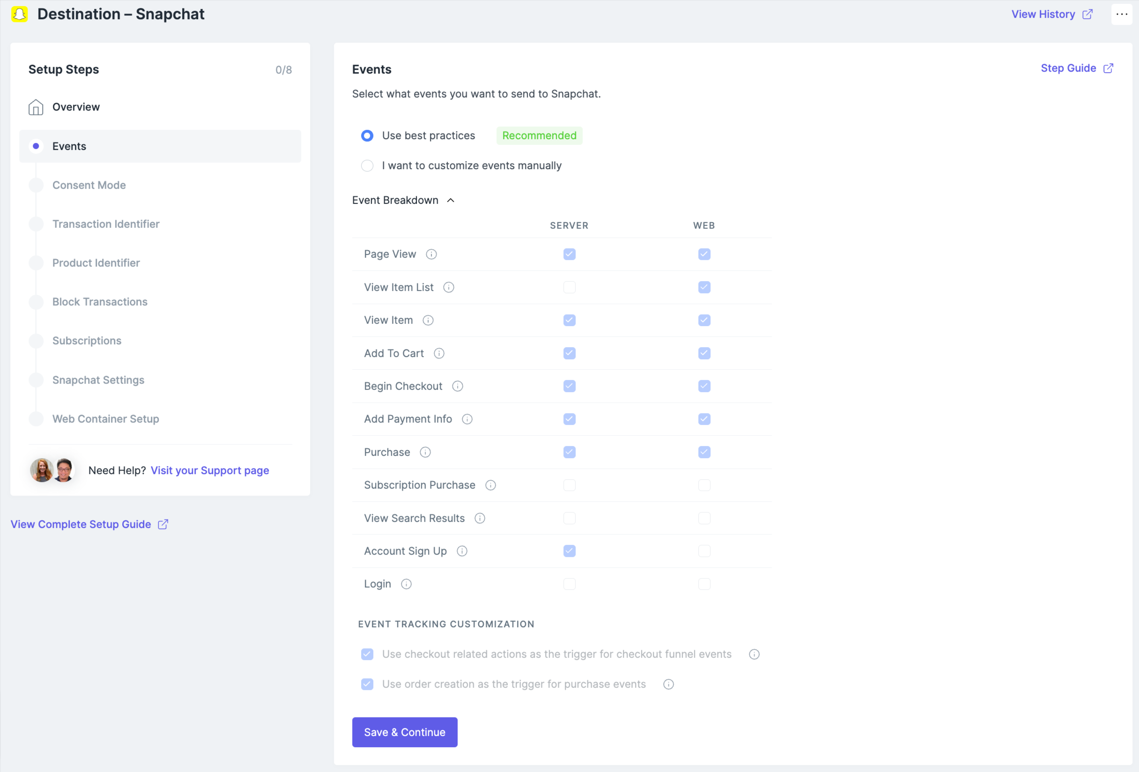Click info icon next to Subscription Purchase

(491, 485)
